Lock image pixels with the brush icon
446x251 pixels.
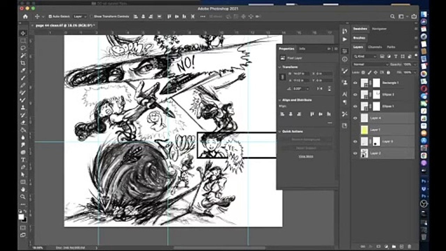coord(369,73)
